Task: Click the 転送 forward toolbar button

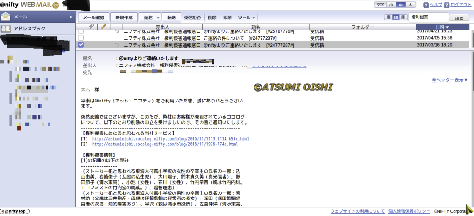Action: pos(171,18)
